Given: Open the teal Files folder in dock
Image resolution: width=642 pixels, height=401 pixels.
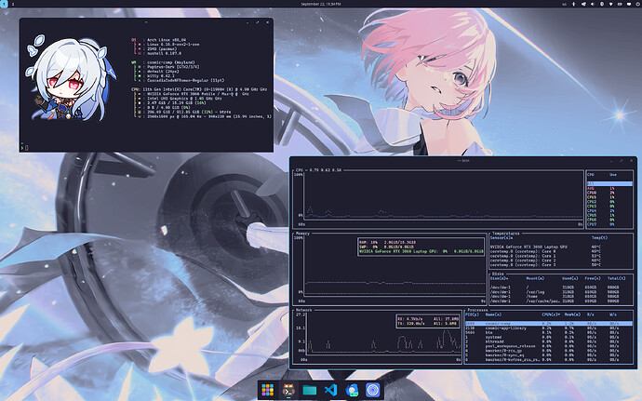Looking at the screenshot, I should click(x=310, y=390).
